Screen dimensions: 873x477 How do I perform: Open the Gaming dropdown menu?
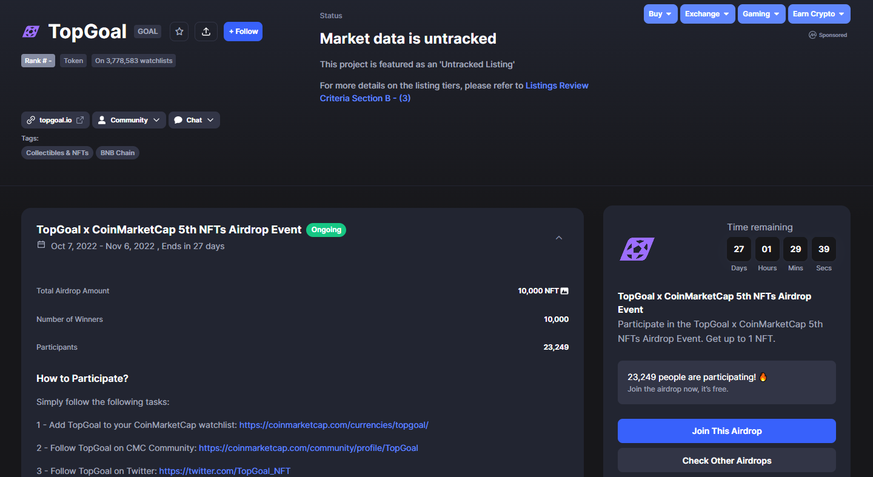point(761,14)
